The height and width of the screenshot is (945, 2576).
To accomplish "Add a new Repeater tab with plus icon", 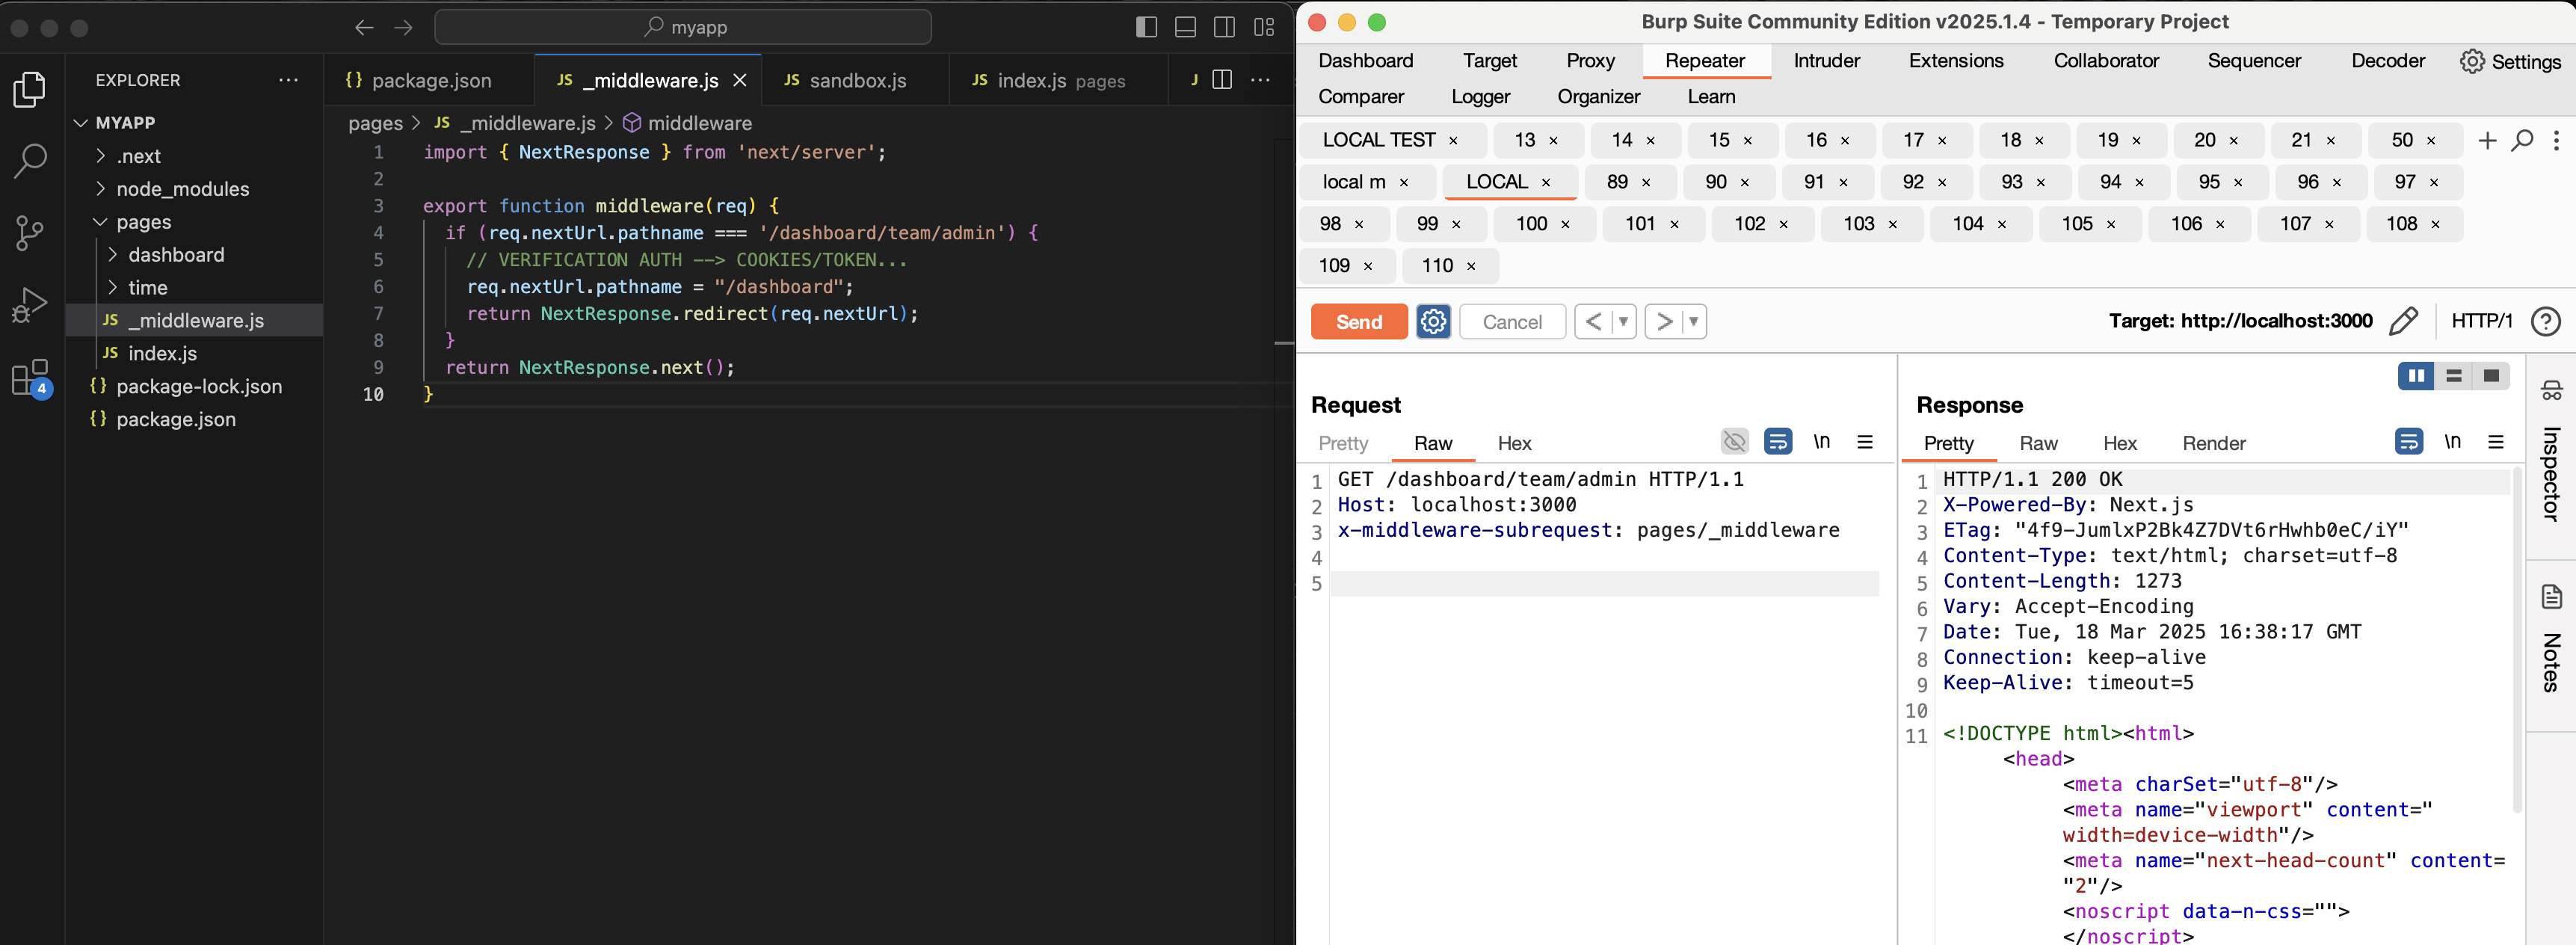I will pyautogui.click(x=2487, y=141).
